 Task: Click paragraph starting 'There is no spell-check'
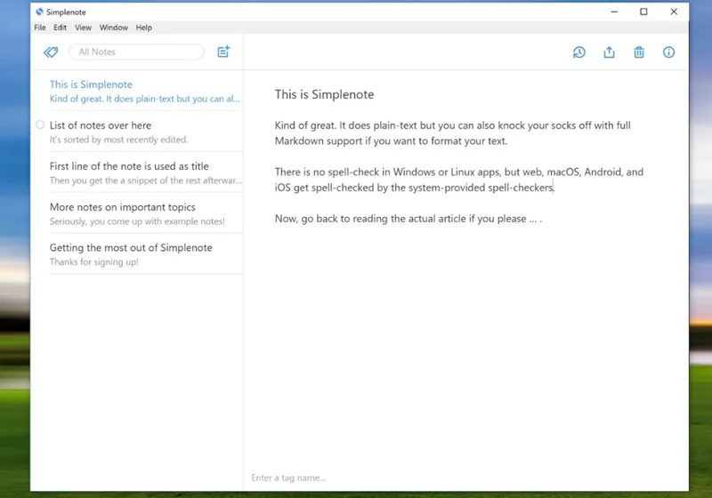[459, 180]
